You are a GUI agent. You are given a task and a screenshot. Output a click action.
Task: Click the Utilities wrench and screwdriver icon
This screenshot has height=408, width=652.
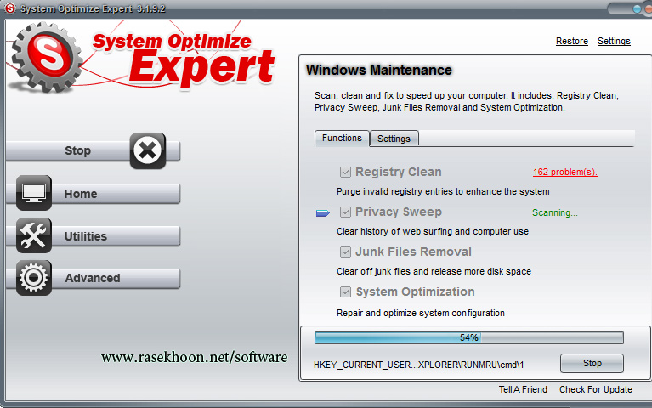click(x=34, y=235)
